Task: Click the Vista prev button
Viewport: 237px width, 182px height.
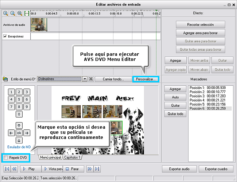Action: (x=52, y=169)
